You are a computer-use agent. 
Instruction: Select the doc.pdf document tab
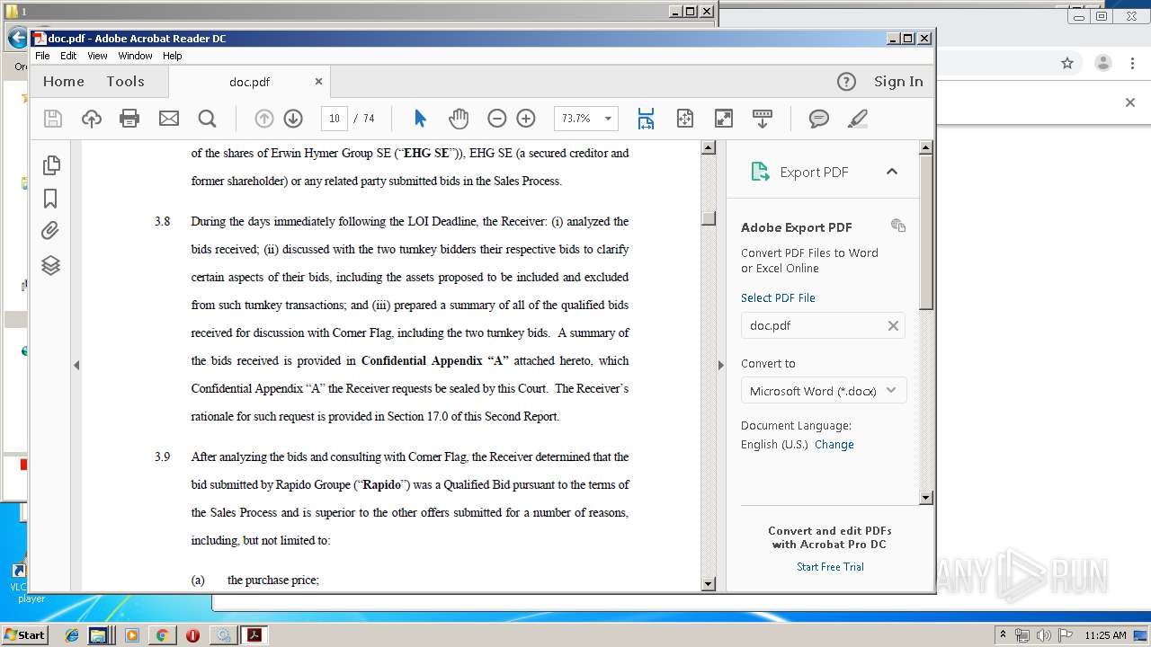249,82
